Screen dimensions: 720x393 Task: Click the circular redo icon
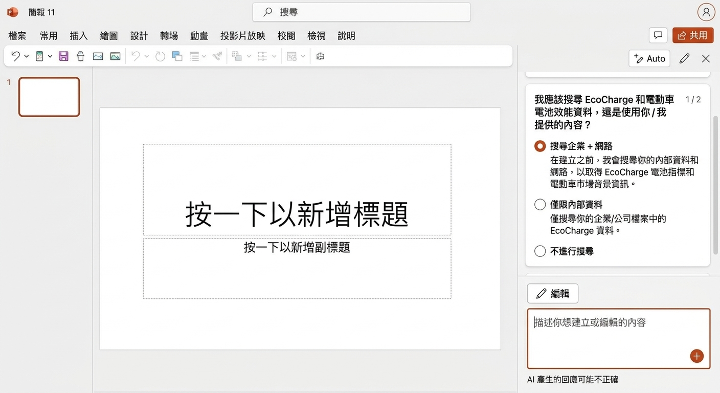click(160, 56)
